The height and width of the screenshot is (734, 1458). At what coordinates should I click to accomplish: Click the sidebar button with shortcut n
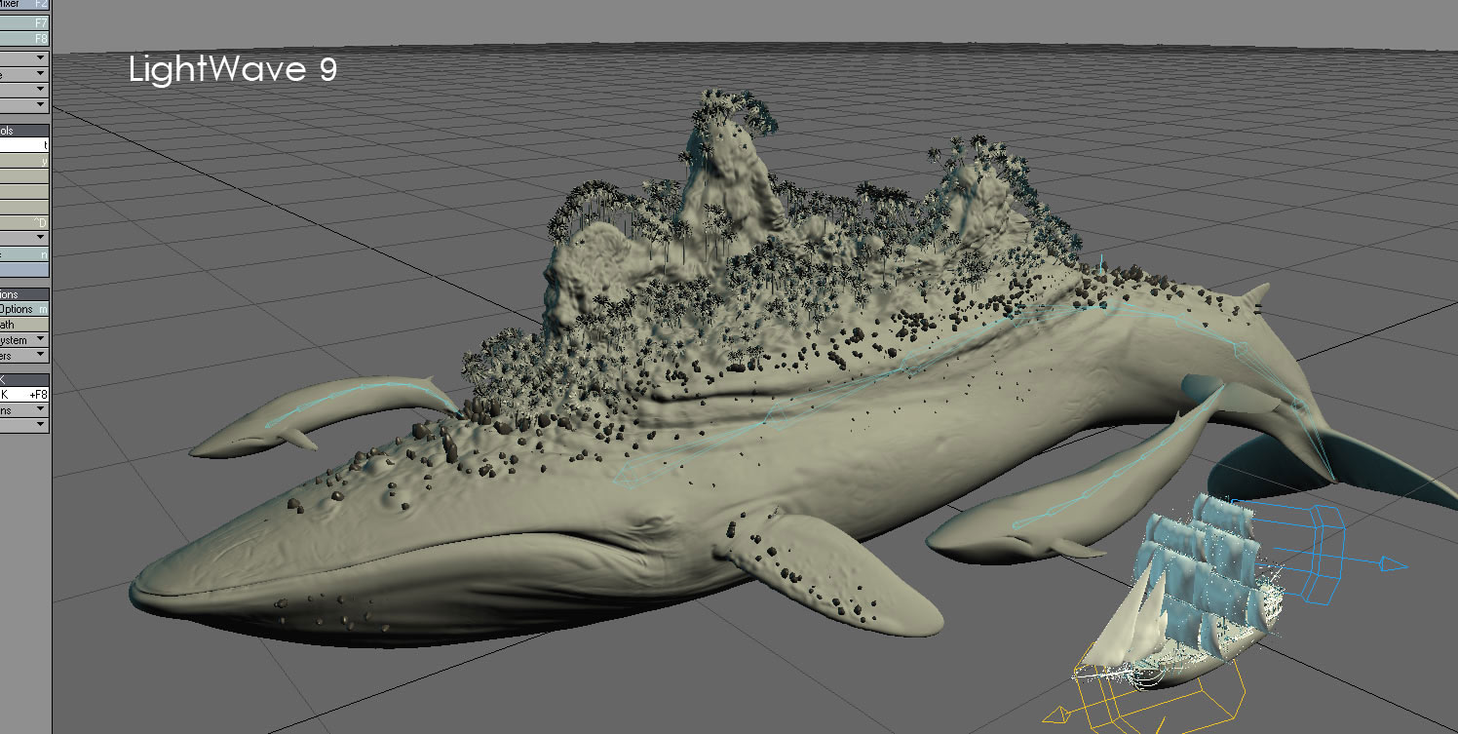click(24, 254)
